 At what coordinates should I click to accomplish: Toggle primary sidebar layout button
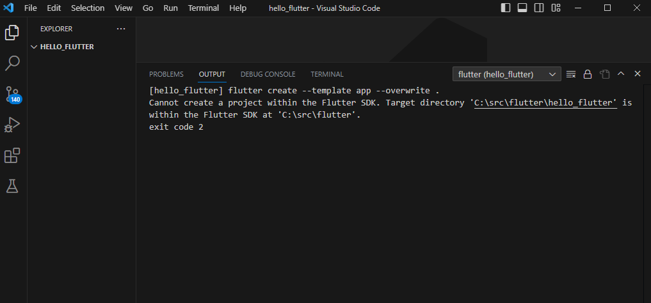[x=506, y=8]
